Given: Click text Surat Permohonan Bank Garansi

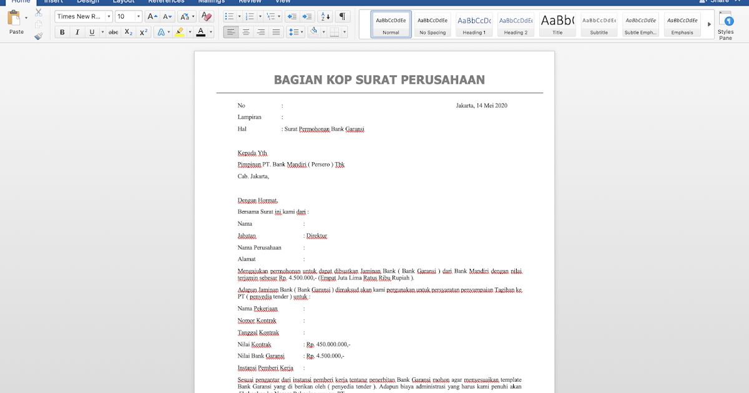Looking at the screenshot, I should pyautogui.click(x=324, y=129).
